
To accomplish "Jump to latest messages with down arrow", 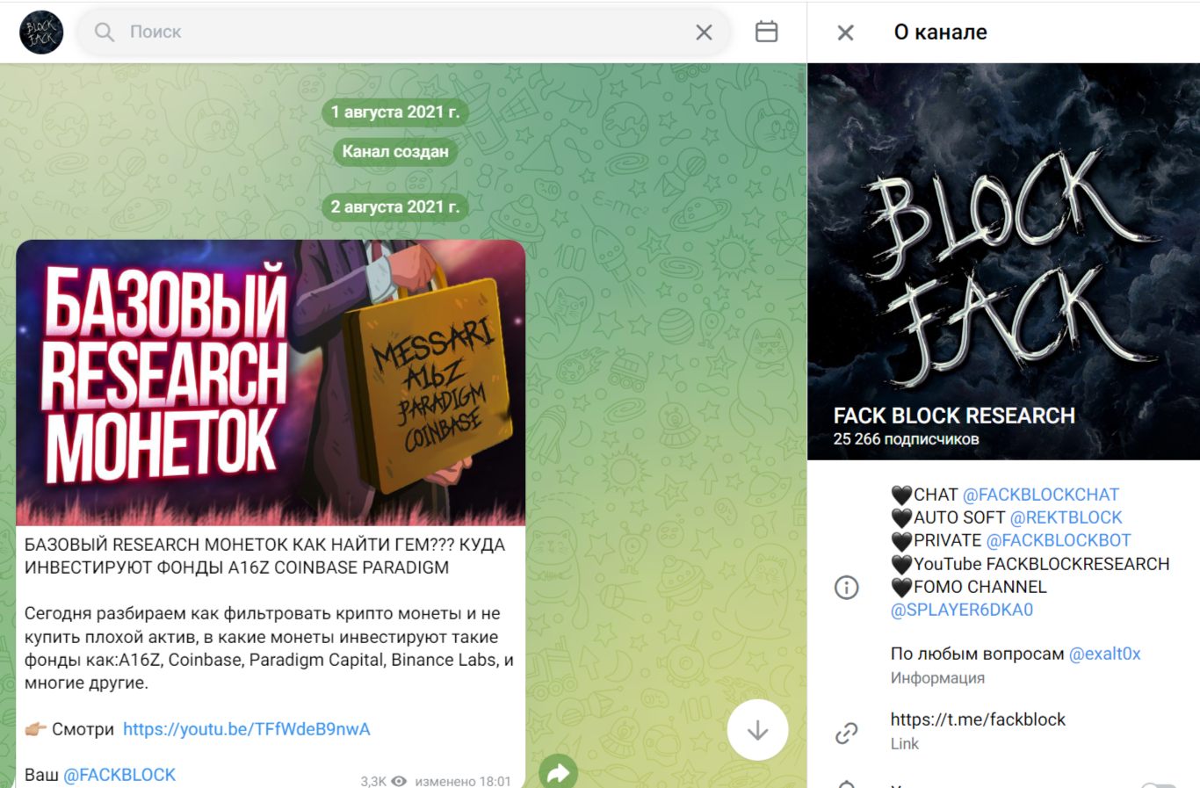I will (x=757, y=730).
